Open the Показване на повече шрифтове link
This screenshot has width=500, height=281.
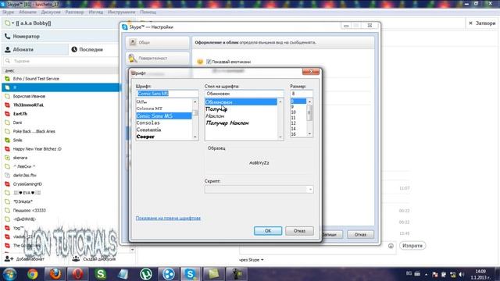[168, 218]
